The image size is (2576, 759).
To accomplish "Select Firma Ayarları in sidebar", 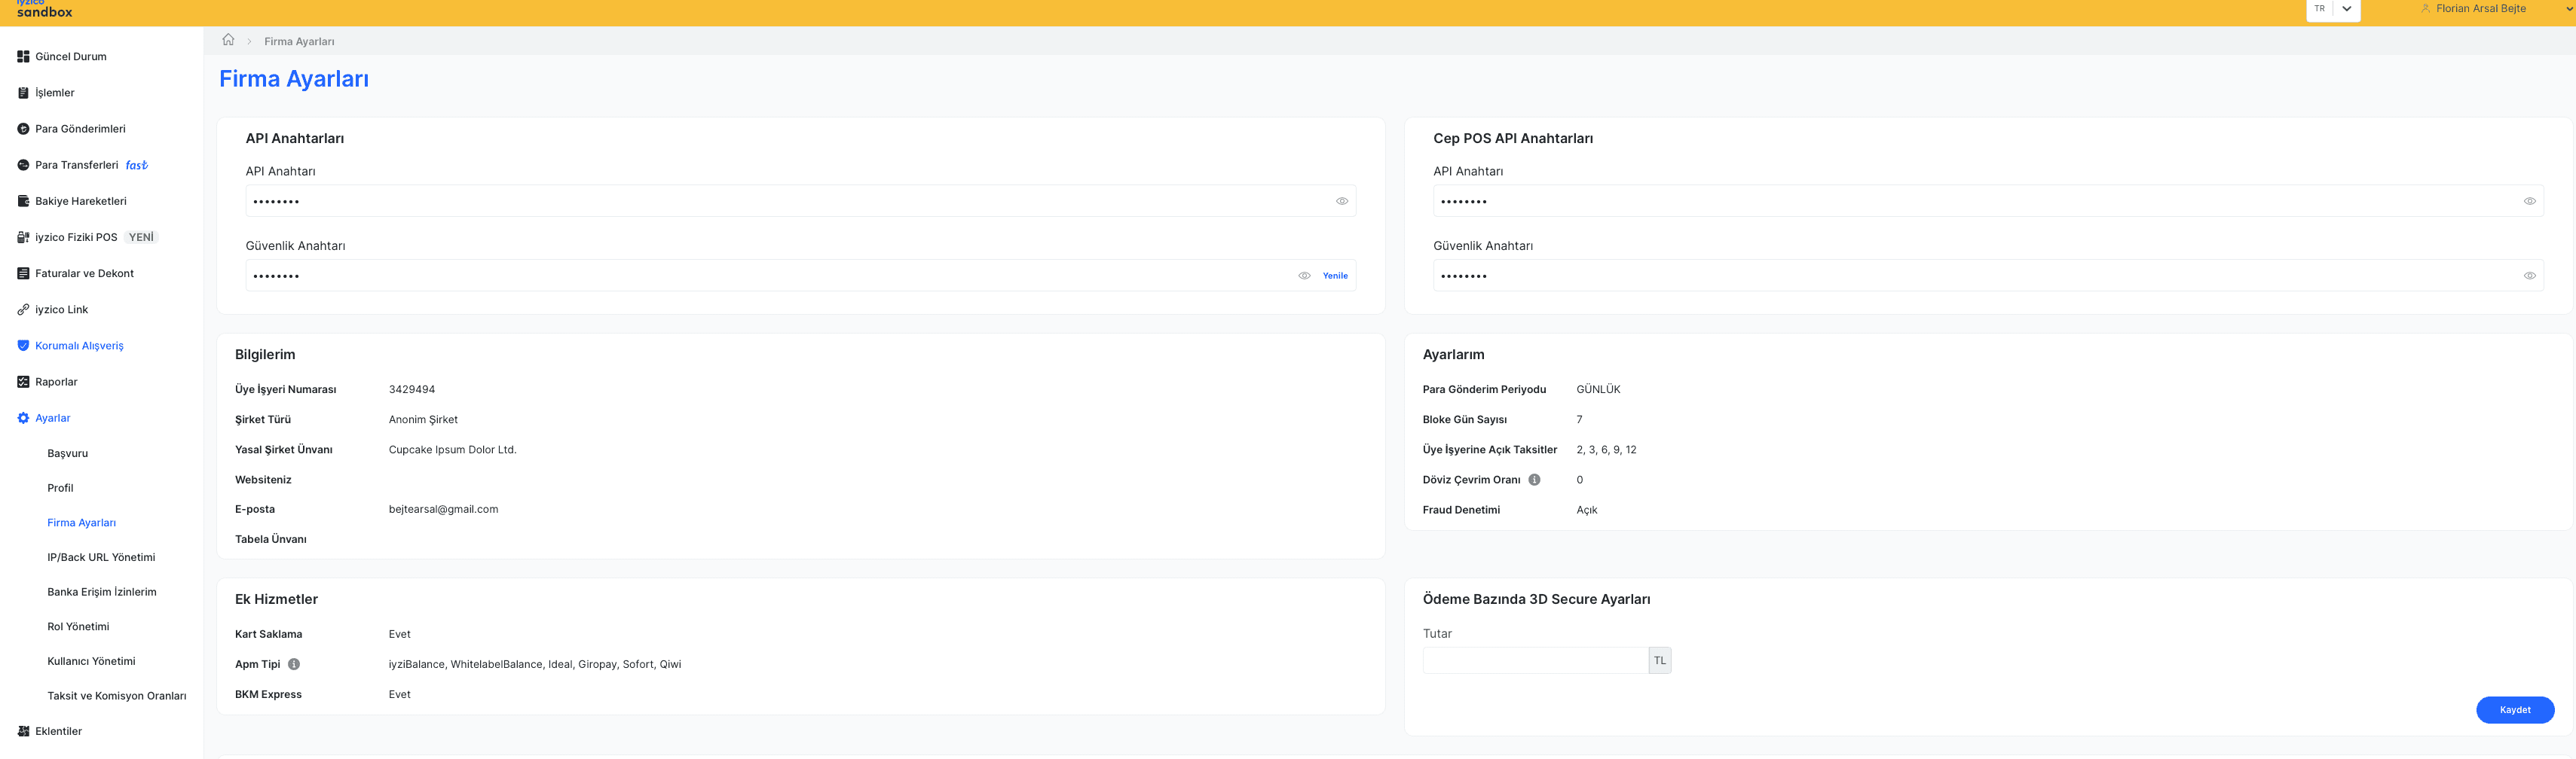I will click(x=81, y=523).
